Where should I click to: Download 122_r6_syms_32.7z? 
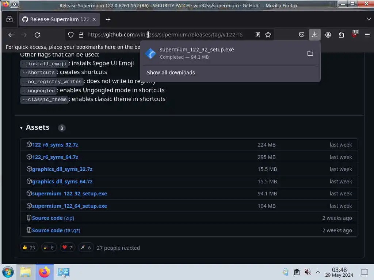click(x=55, y=145)
